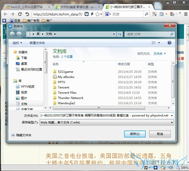Click 新建文件夹 button
The width and height of the screenshot is (189, 171).
[37, 43]
